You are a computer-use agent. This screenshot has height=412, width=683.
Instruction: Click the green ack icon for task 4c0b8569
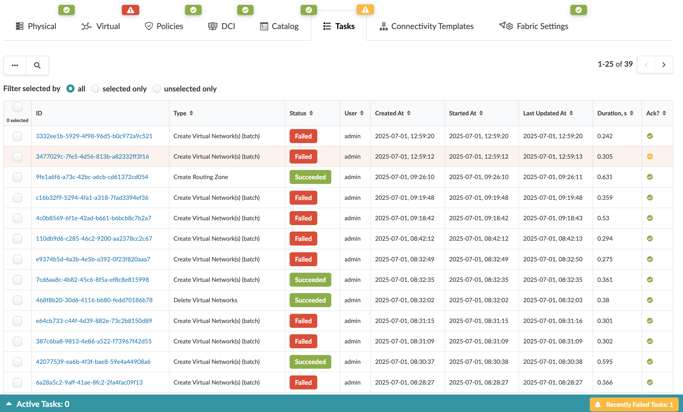tap(650, 218)
